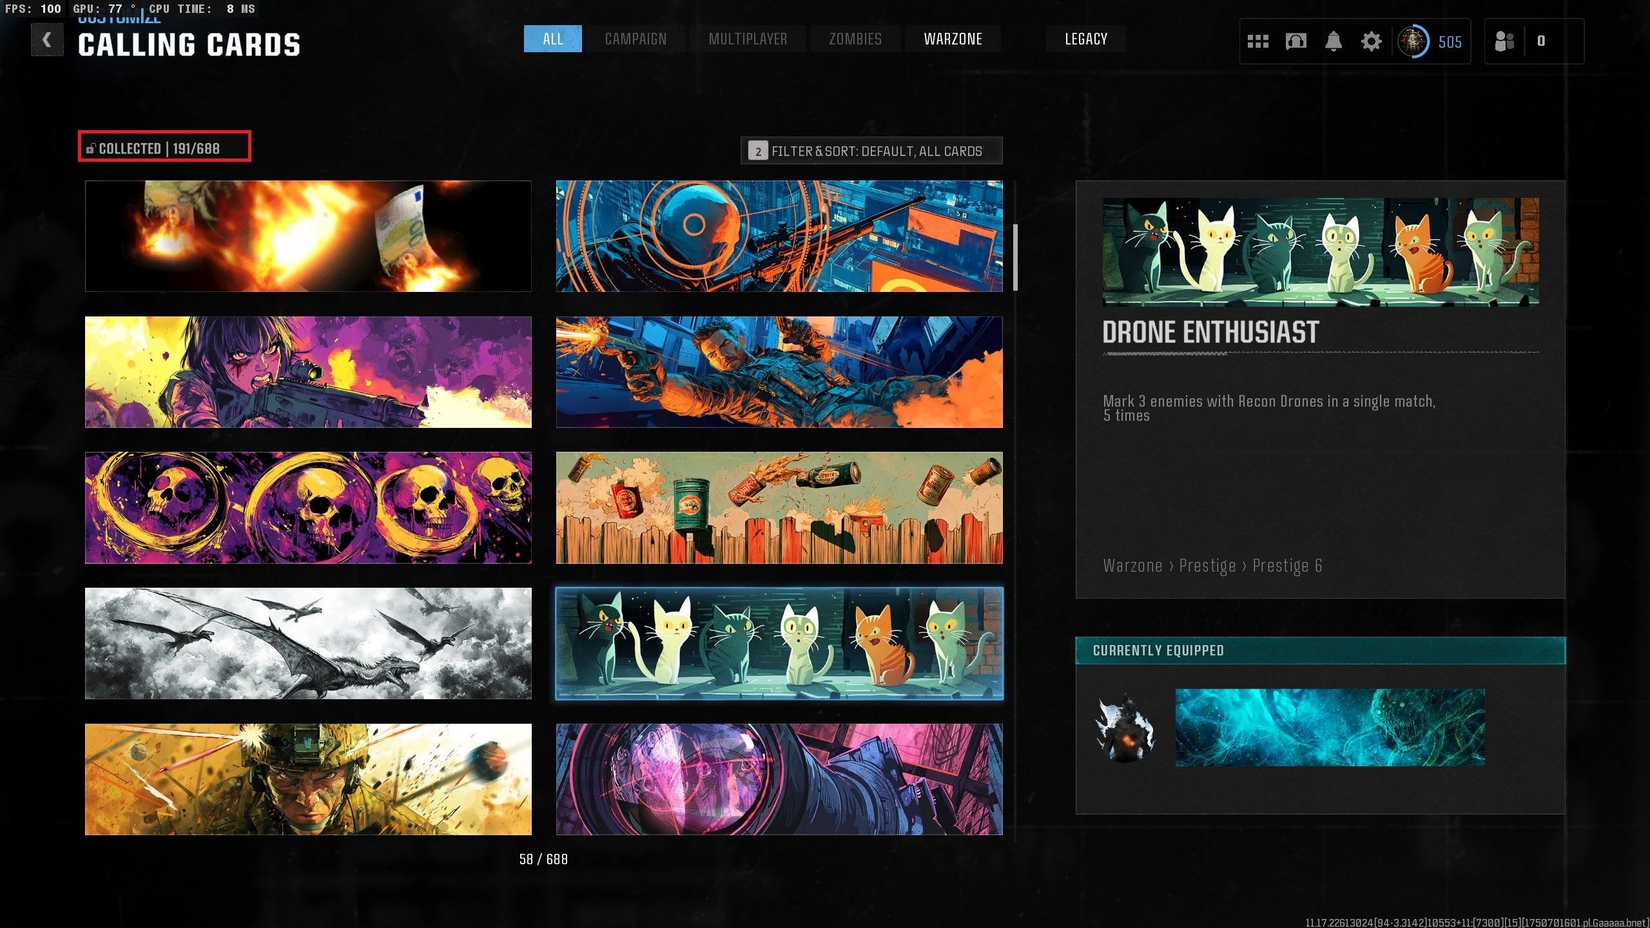Switch to the Campaign tab
Image resolution: width=1650 pixels, height=928 pixels.
click(x=636, y=39)
